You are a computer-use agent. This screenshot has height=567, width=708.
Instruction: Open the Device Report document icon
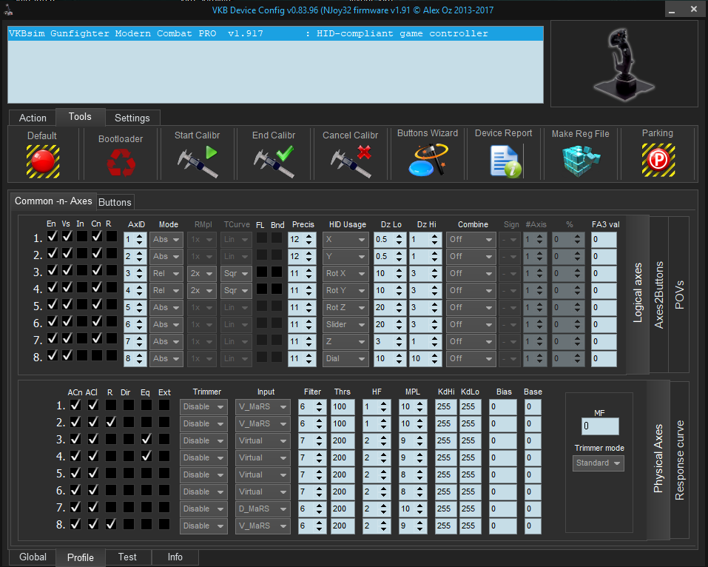[x=505, y=161]
